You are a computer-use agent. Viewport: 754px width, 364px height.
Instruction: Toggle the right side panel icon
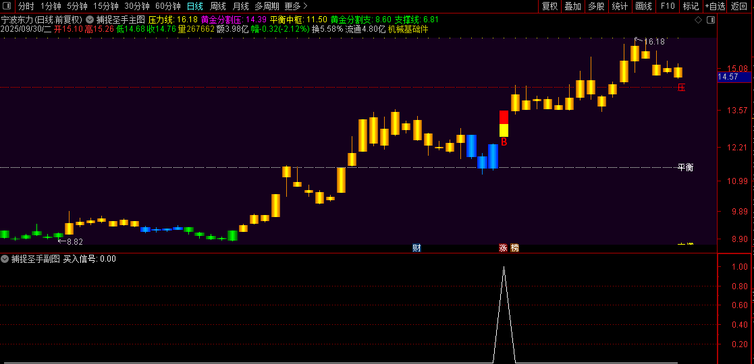[x=710, y=20]
